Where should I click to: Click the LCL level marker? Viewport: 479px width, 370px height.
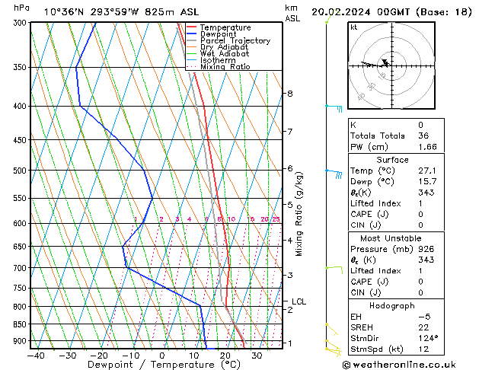click(299, 301)
